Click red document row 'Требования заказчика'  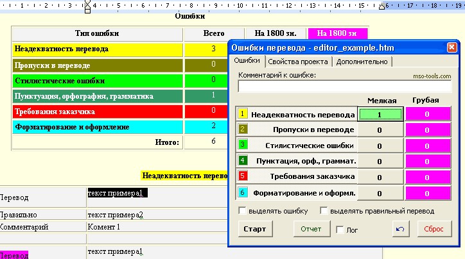tap(97, 112)
